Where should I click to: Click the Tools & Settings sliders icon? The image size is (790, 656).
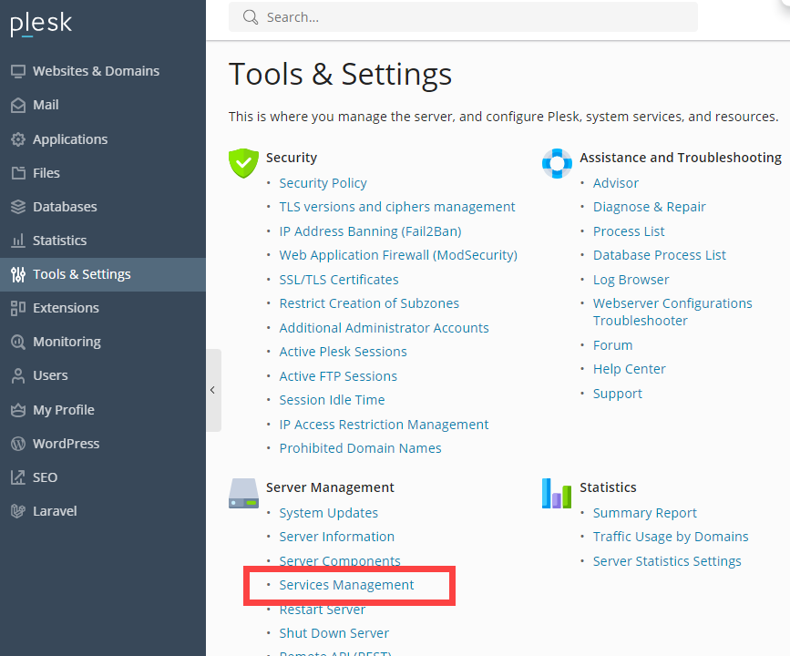click(18, 274)
